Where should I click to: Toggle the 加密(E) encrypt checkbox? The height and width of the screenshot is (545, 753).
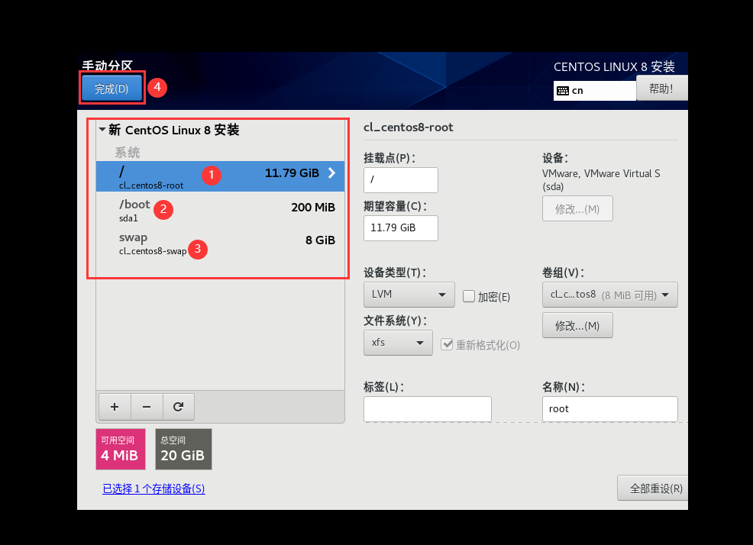point(469,296)
